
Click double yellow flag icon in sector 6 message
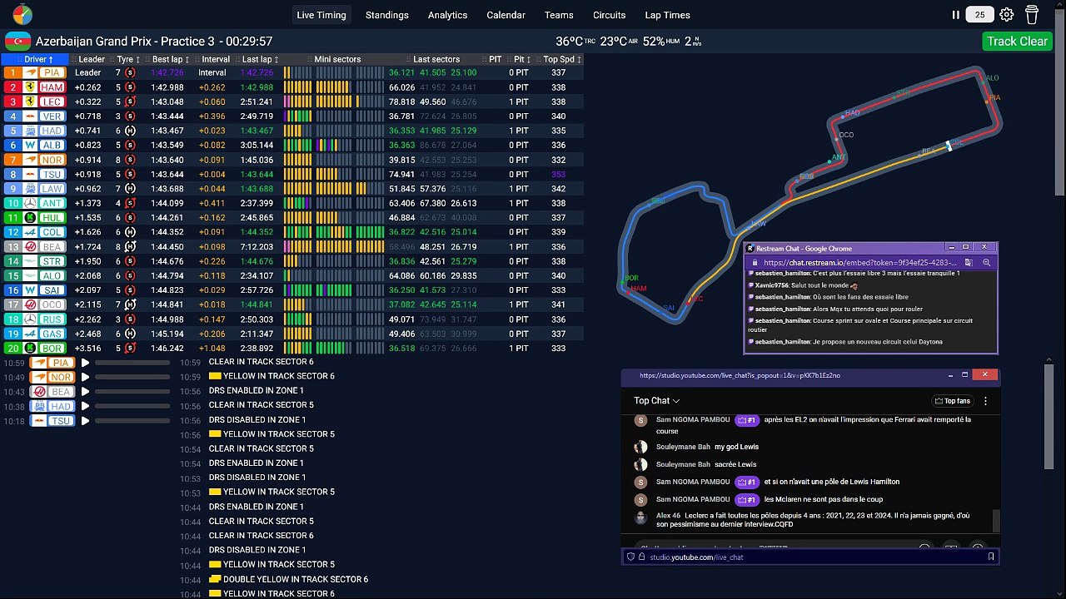coord(214,579)
